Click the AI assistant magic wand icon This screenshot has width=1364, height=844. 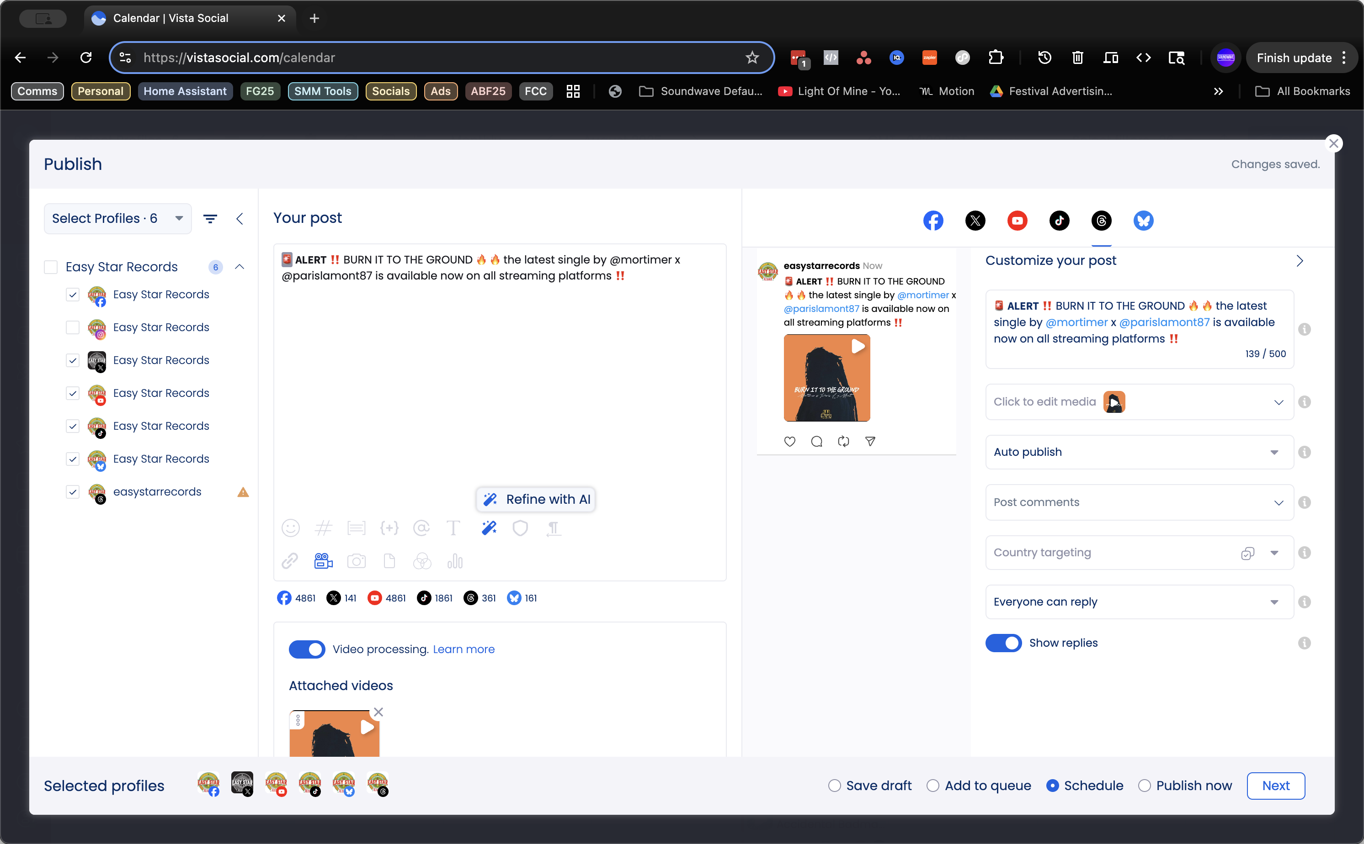click(489, 528)
